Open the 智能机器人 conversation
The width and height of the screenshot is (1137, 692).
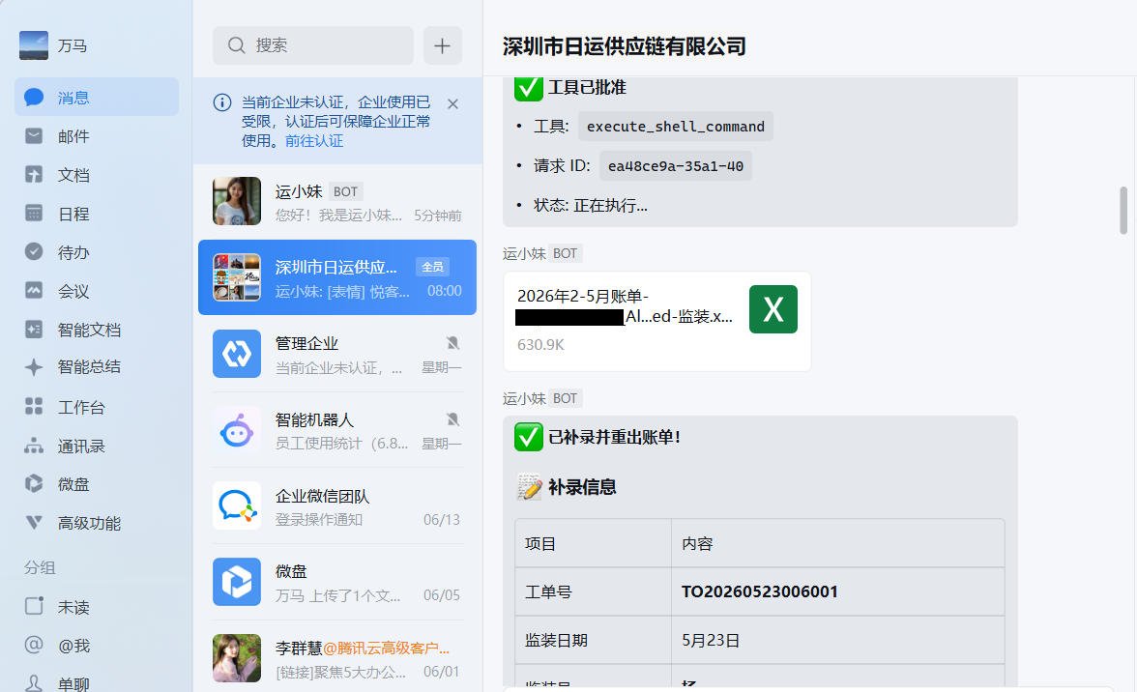point(337,430)
